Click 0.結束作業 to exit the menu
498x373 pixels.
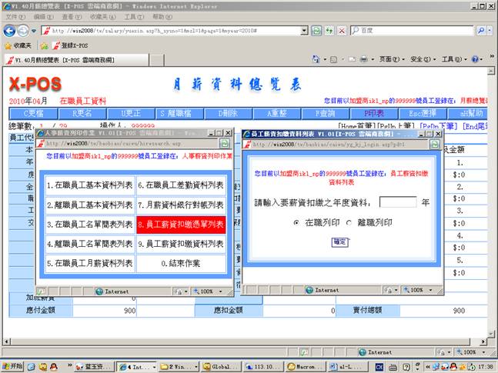[181, 263]
